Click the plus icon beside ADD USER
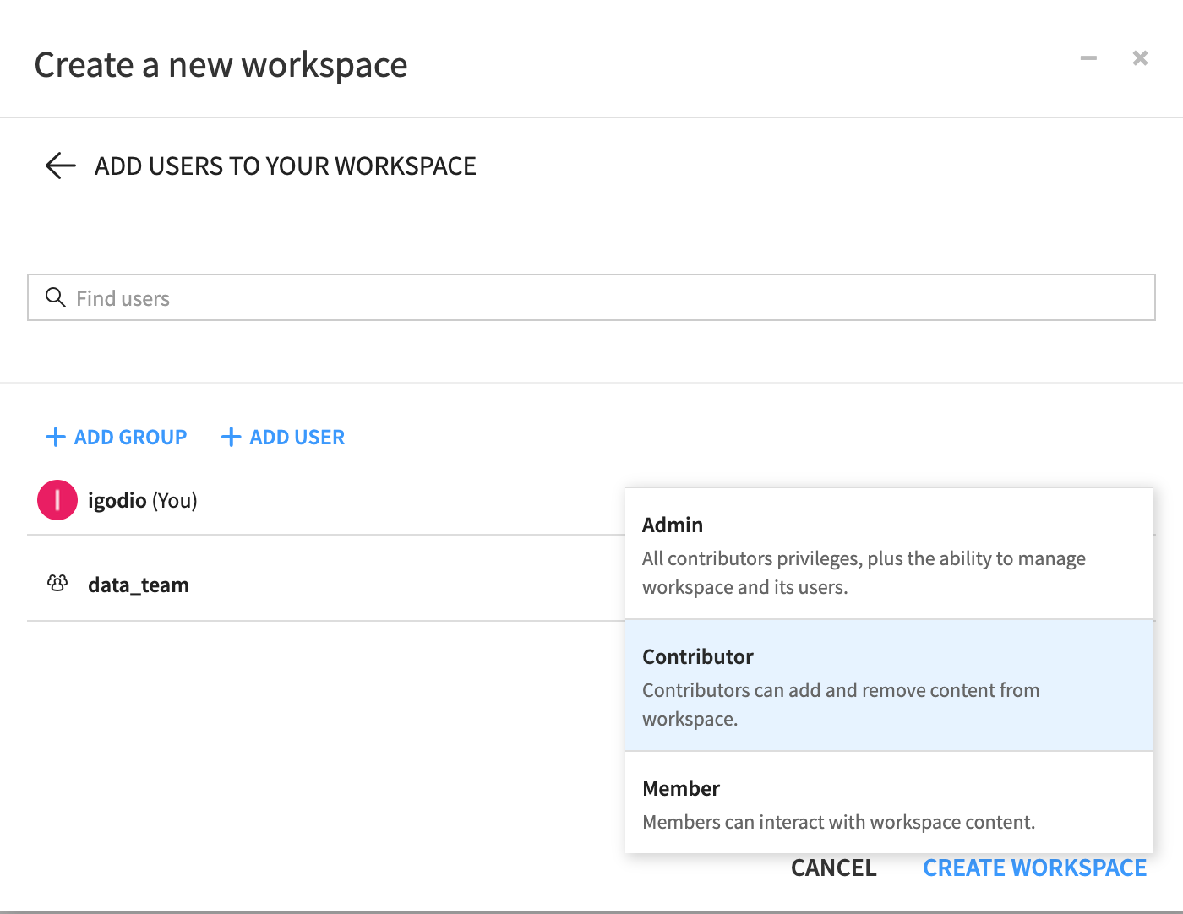The width and height of the screenshot is (1183, 914). pyautogui.click(x=231, y=437)
